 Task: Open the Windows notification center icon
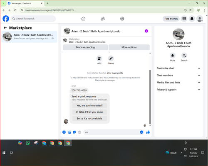(x=203, y=153)
